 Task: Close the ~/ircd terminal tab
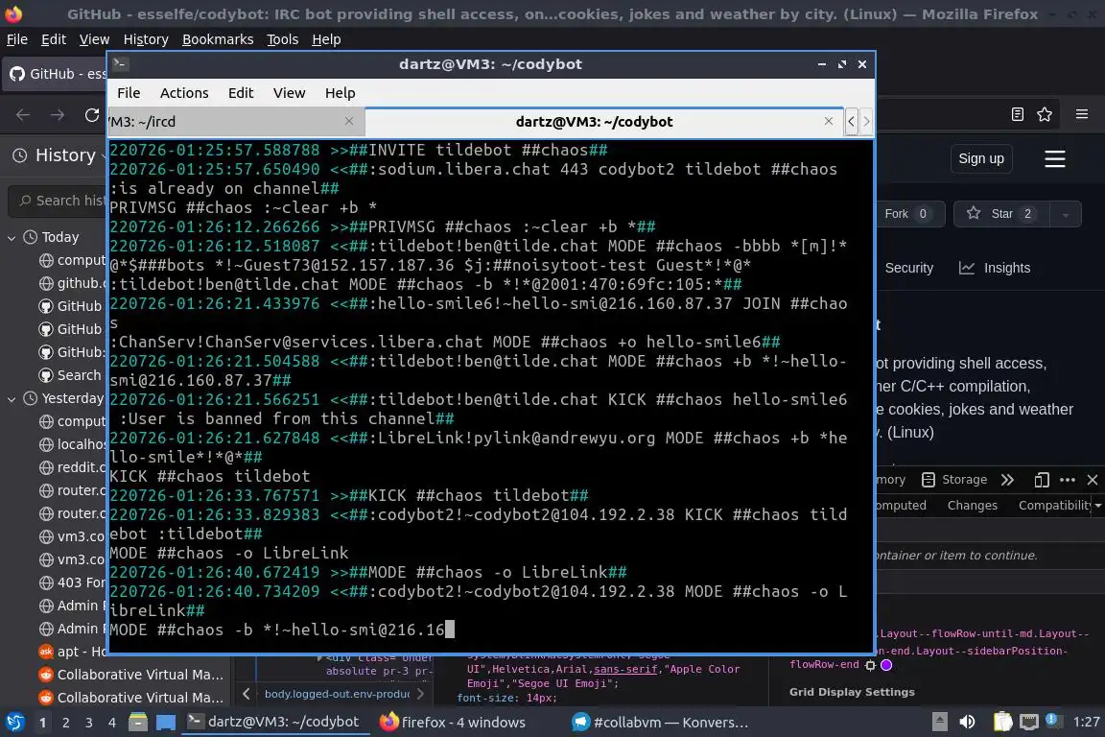[349, 121]
